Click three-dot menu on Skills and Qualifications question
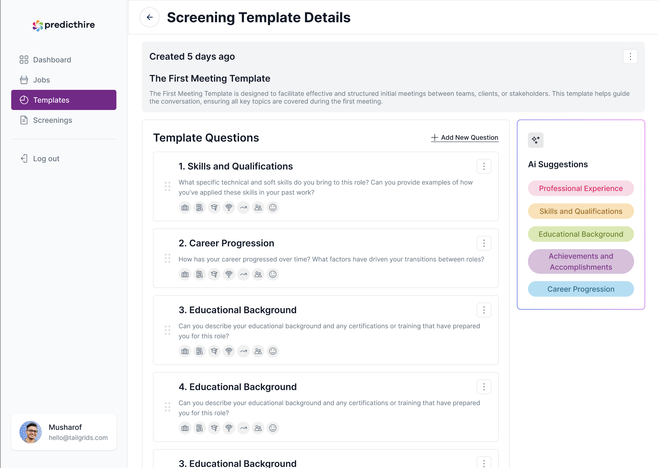Viewport: 658px width, 468px height. [x=484, y=166]
